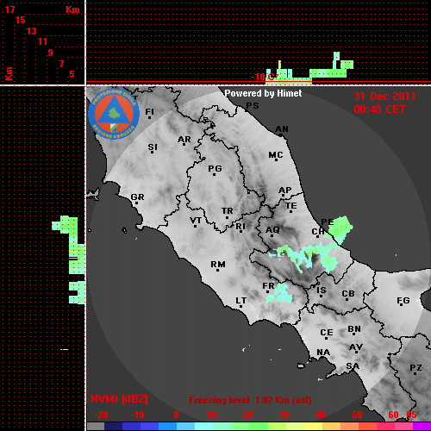
Task: Click the PE city label
Action: [x=327, y=222]
